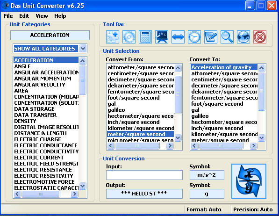Open settings via the gear toolbar icon
The width and height of the screenshot is (279, 216).
tap(129, 37)
